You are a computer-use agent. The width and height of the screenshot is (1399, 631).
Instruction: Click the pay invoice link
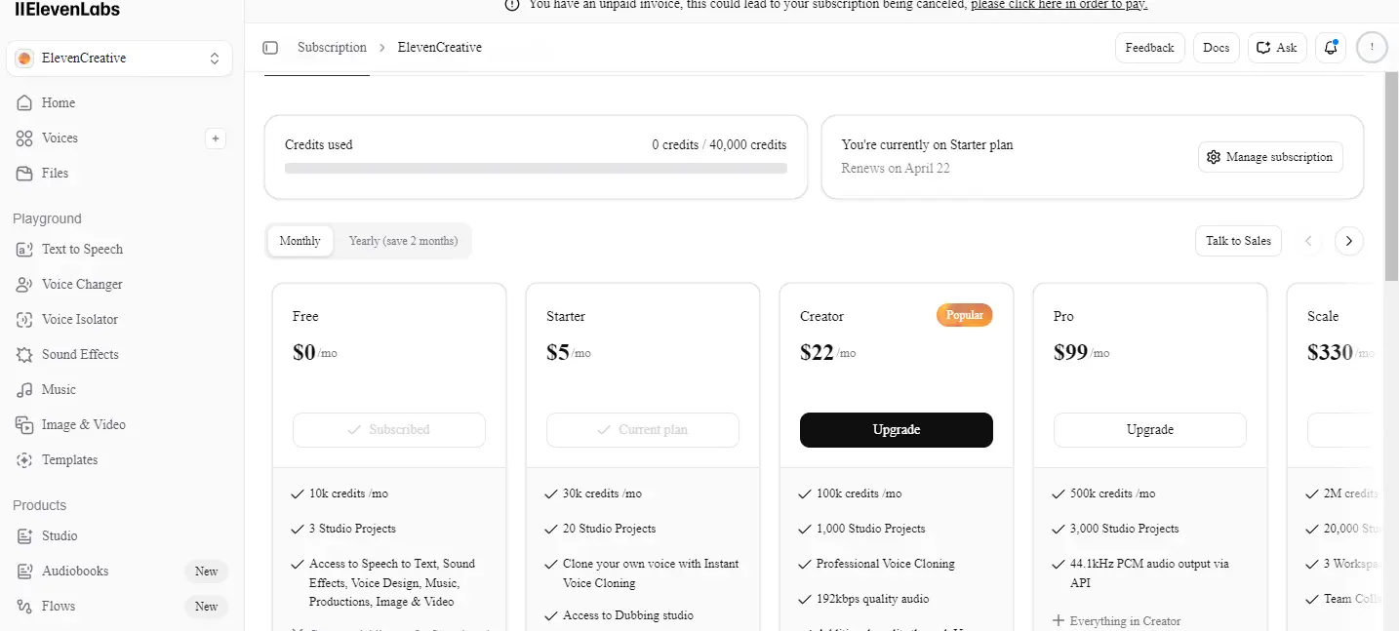(x=1059, y=5)
